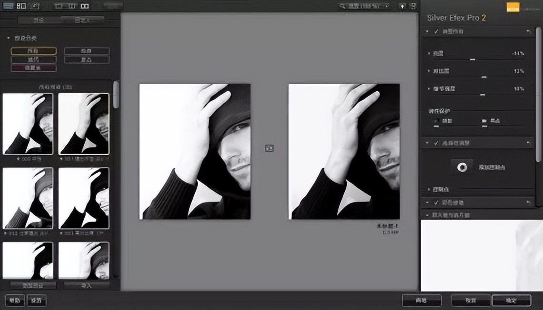543x310 pixels.
Task: Click the compare button between previews
Action: (269, 148)
